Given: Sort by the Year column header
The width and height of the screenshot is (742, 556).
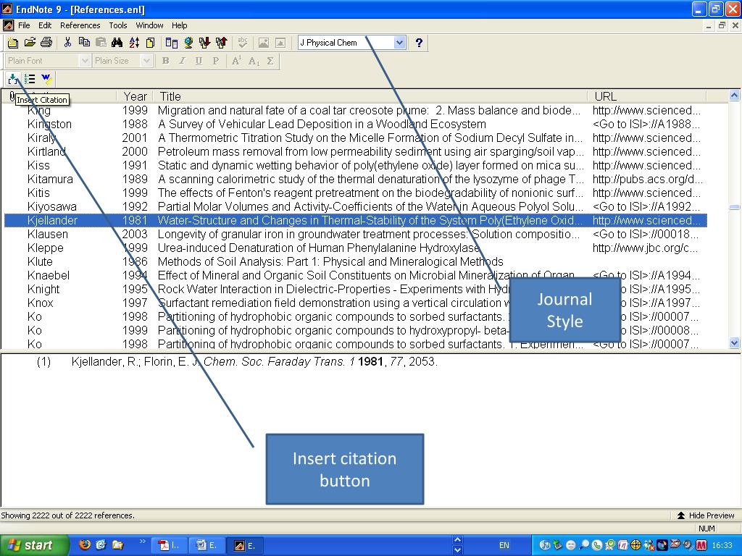Looking at the screenshot, I should [135, 96].
